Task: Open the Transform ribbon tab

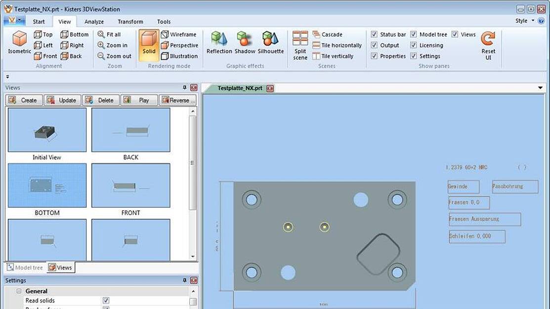Action: coord(130,21)
